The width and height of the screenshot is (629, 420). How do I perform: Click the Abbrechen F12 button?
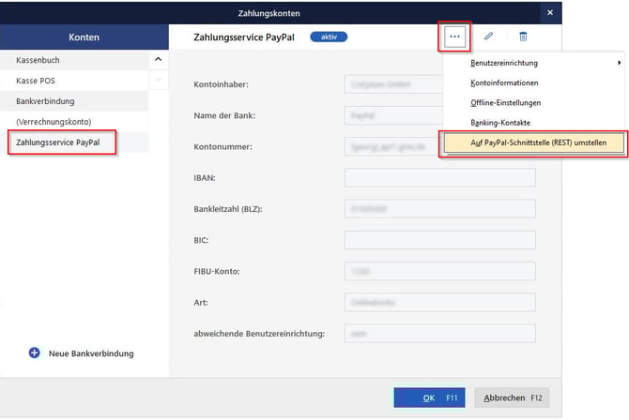[x=512, y=397]
